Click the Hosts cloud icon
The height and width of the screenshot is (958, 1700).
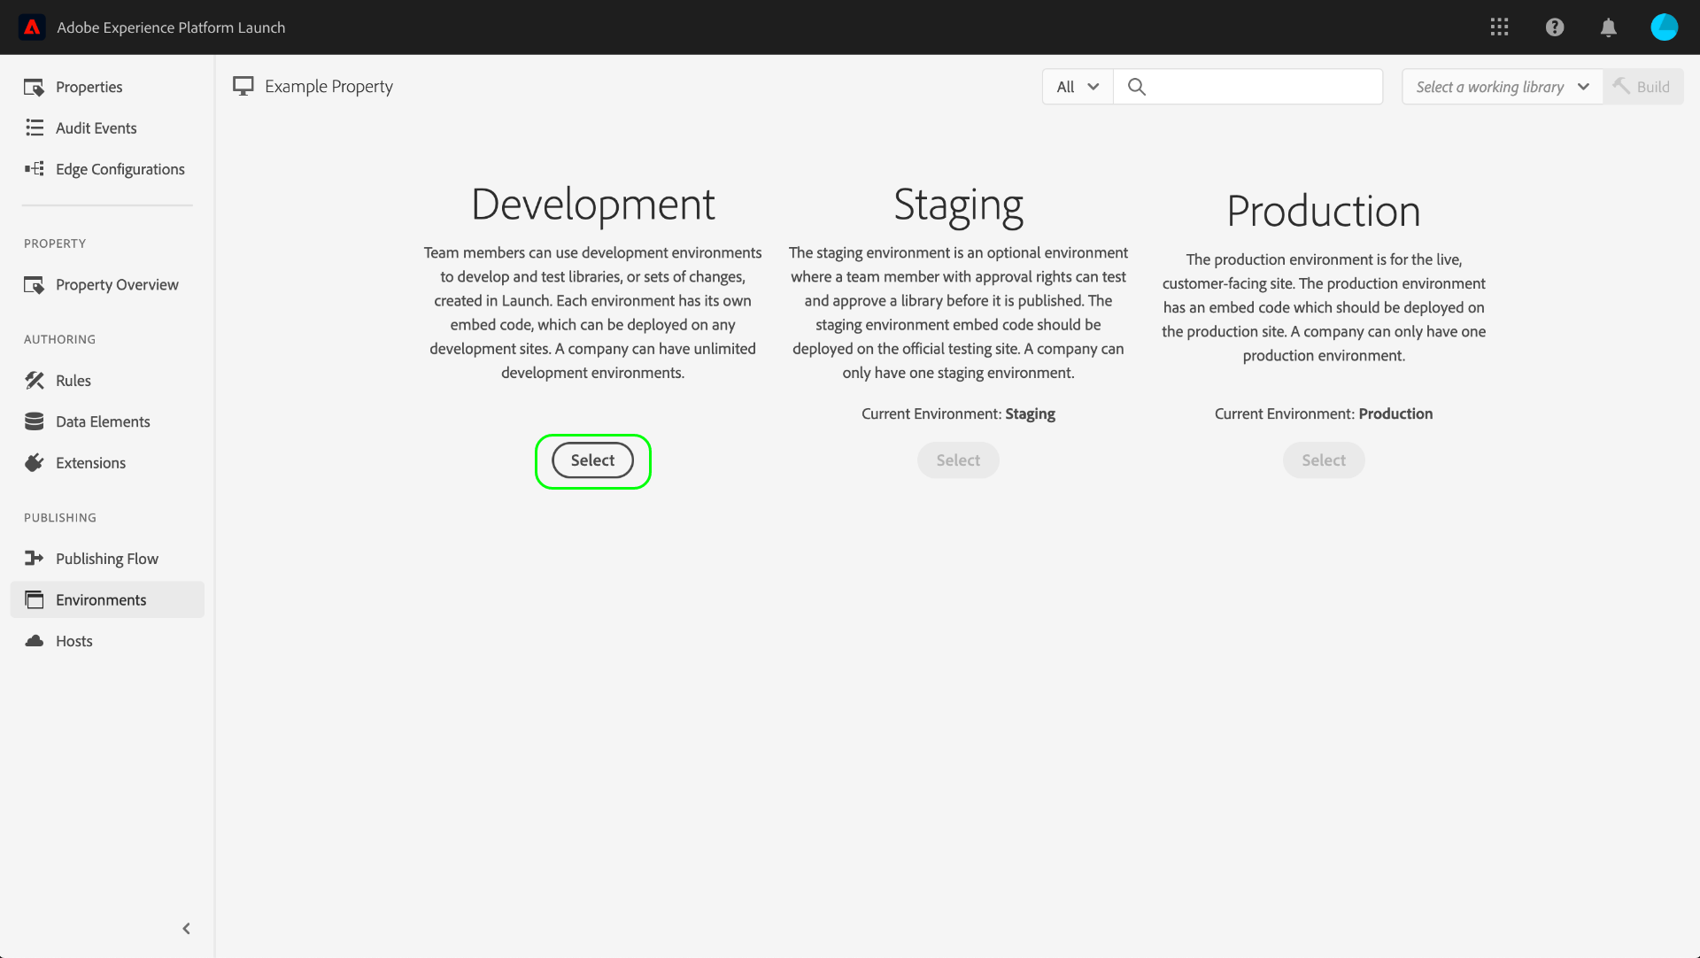(x=35, y=641)
